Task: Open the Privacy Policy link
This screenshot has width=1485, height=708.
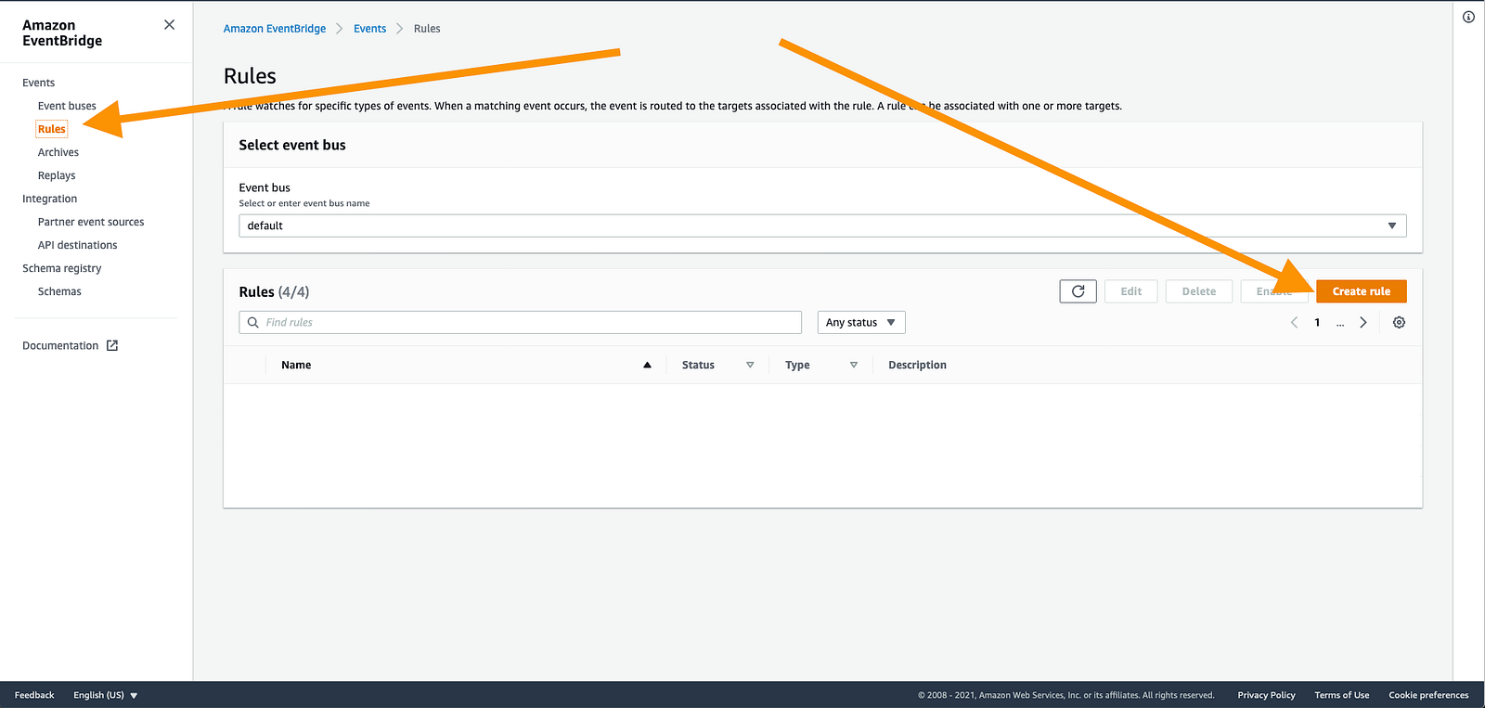Action: [x=1266, y=695]
